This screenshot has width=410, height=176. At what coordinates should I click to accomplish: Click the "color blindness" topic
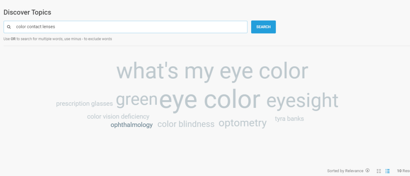tap(186, 124)
